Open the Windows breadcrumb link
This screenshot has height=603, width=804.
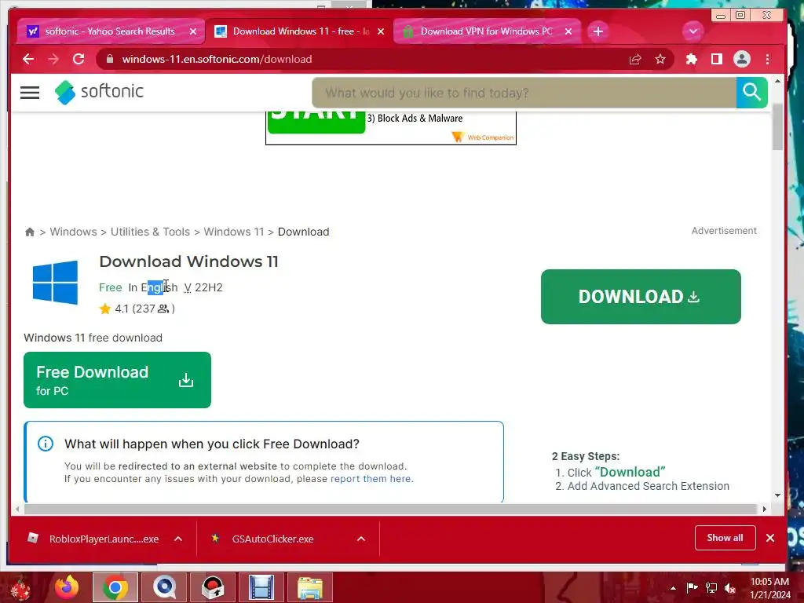click(x=73, y=232)
